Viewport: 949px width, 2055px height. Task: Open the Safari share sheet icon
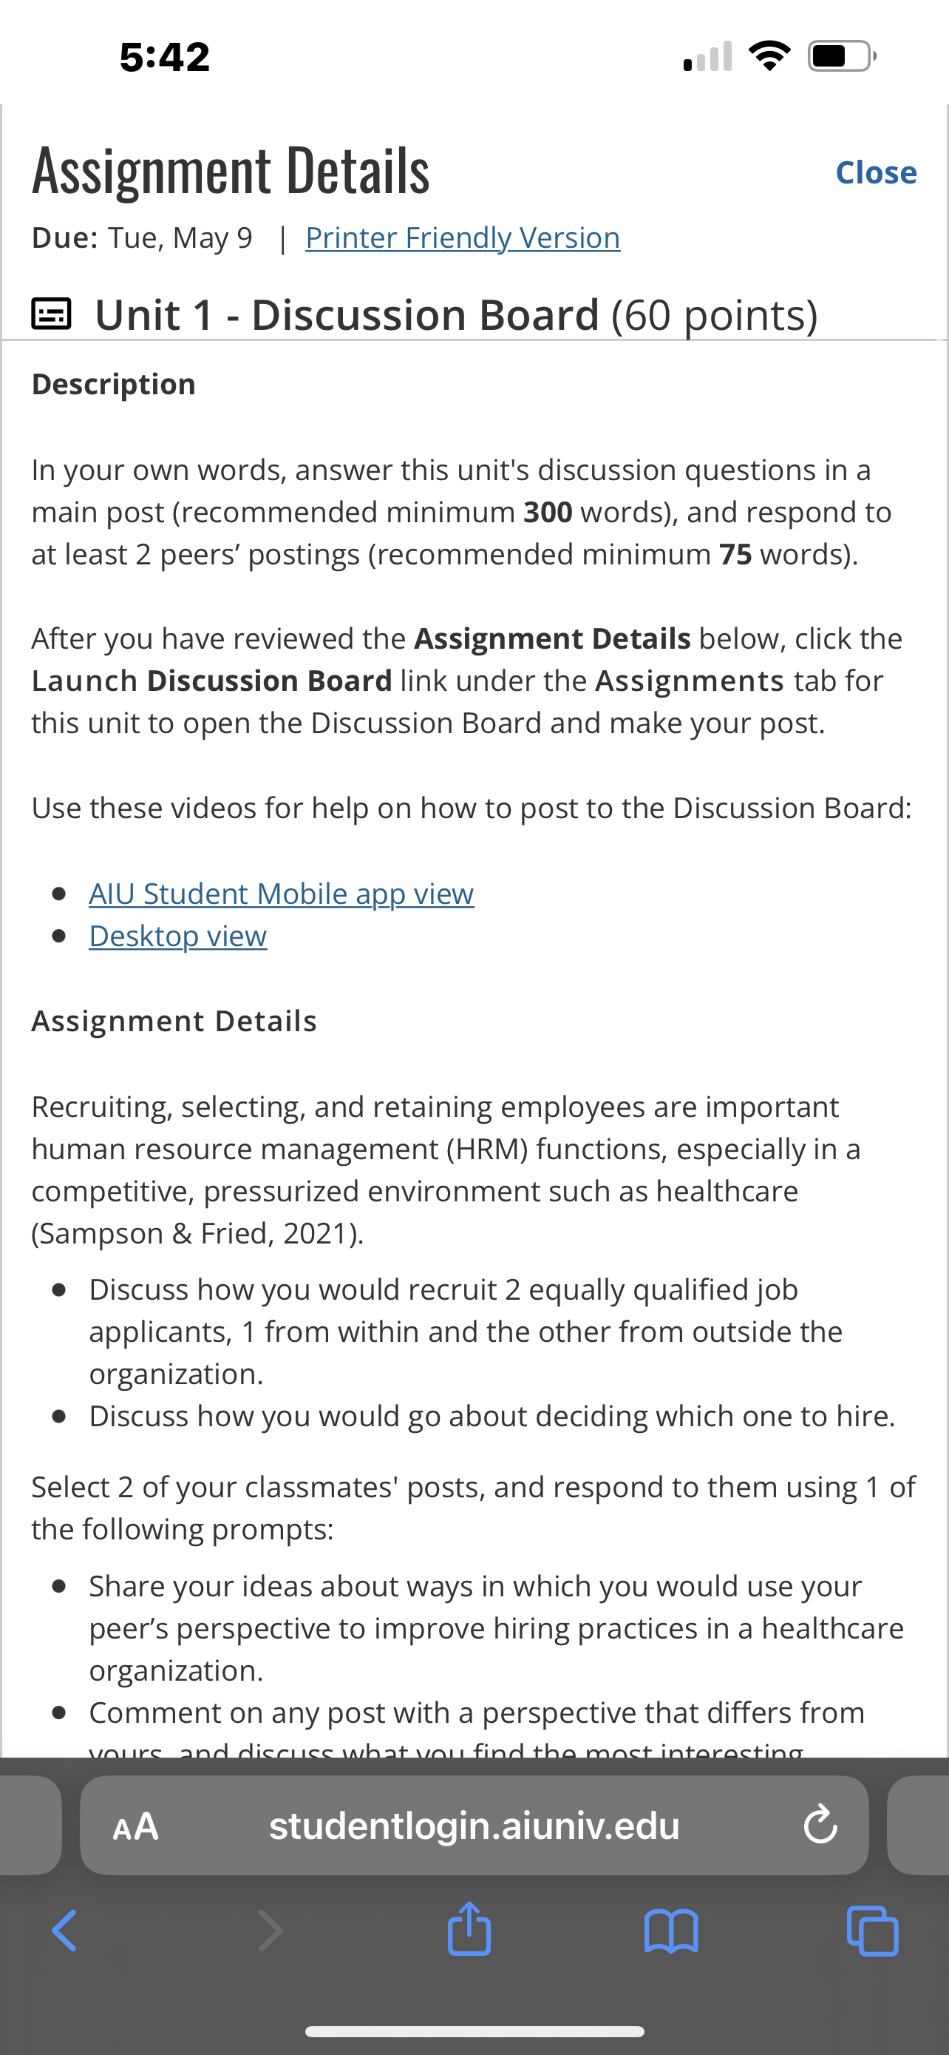click(x=469, y=1929)
